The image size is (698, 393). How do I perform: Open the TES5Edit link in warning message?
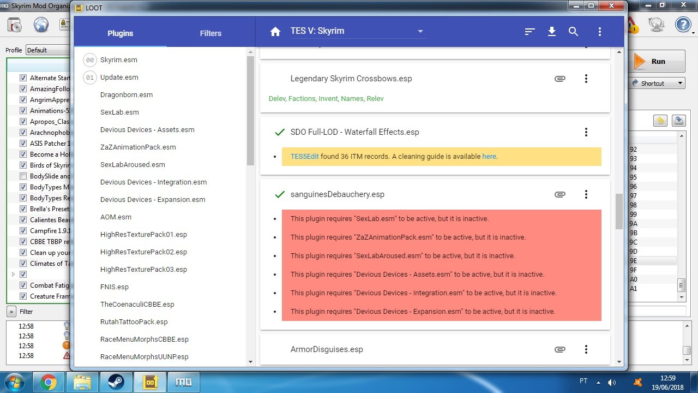pyautogui.click(x=304, y=156)
